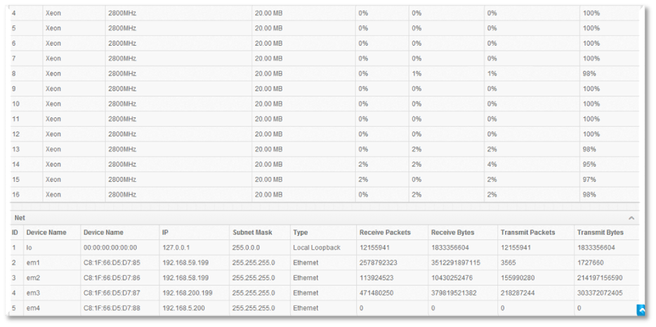Sort by the IP column header

(x=165, y=232)
